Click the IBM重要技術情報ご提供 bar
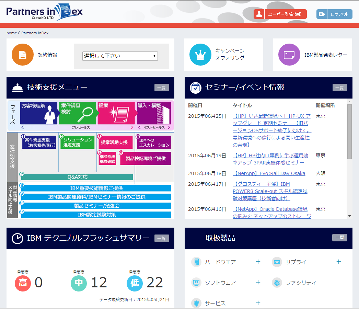Image resolution: width=359 pixels, height=309 pixels. 96,188
